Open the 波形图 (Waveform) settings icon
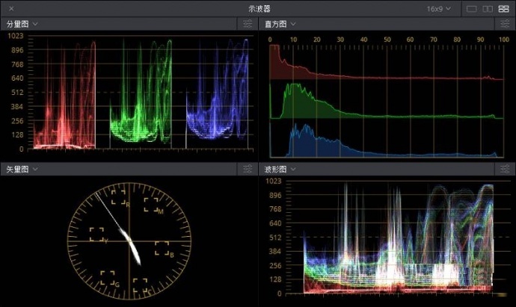 [x=506, y=170]
